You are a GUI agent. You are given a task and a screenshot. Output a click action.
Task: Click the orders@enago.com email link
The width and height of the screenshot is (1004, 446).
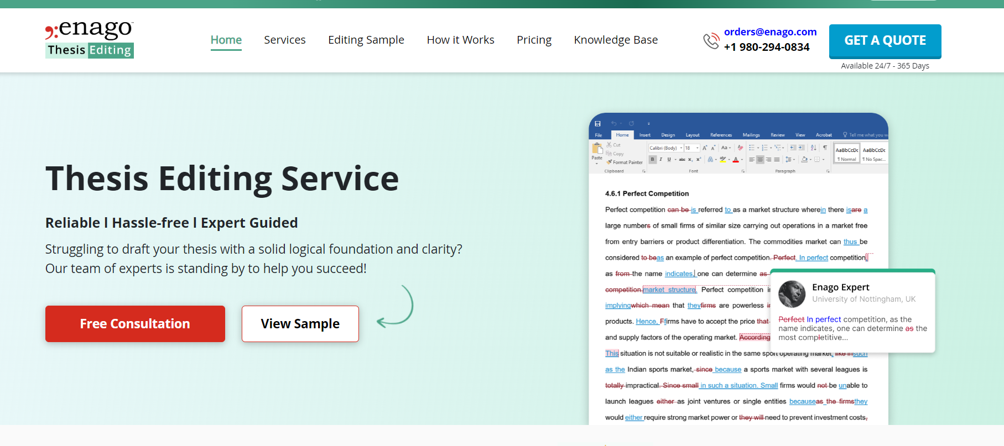click(x=771, y=32)
